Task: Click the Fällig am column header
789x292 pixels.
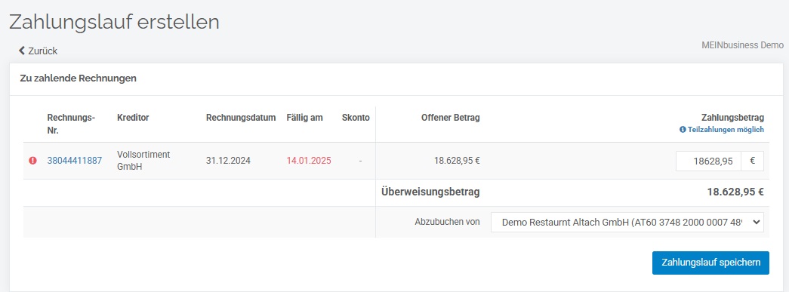Action: pyautogui.click(x=305, y=118)
